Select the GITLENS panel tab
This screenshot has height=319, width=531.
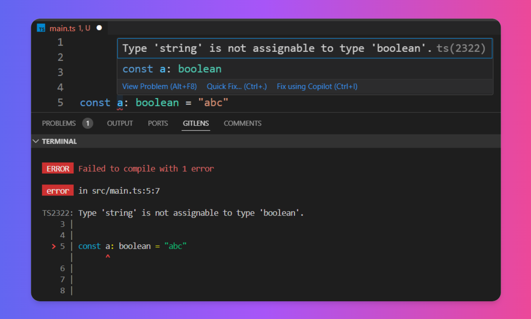coord(196,124)
